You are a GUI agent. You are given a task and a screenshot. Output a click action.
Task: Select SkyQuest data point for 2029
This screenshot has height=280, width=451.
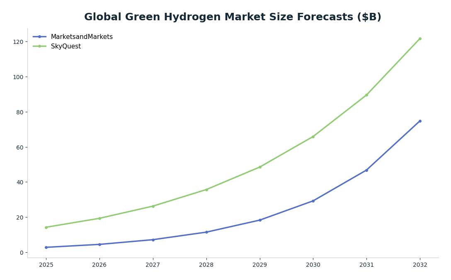click(x=260, y=167)
